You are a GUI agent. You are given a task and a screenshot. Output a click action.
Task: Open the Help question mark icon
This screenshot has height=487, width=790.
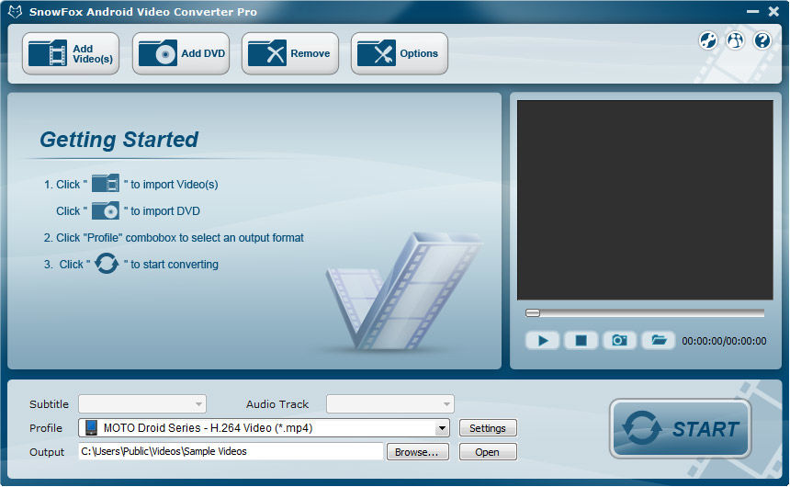coord(762,40)
